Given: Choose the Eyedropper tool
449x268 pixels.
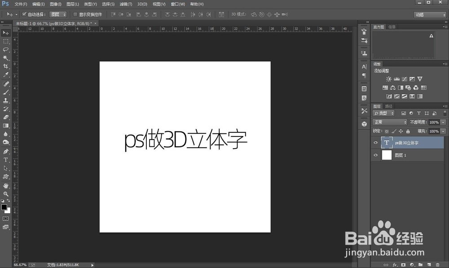Looking at the screenshot, I should click(5, 75).
